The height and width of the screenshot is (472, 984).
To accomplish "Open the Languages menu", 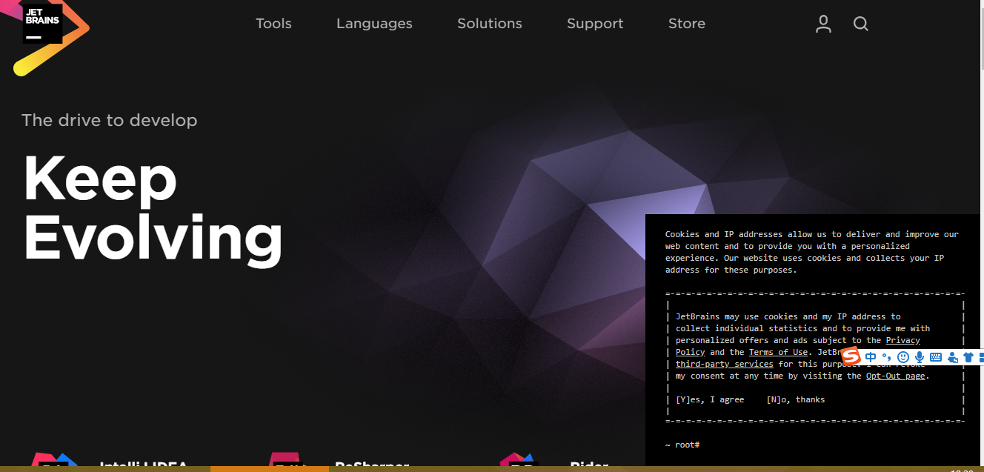I will coord(374,24).
